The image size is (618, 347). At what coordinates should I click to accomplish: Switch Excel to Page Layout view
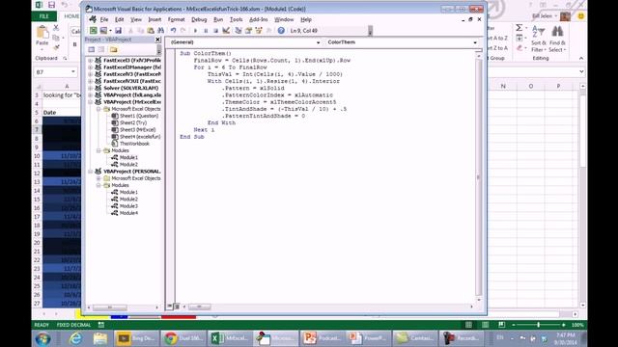click(x=485, y=325)
